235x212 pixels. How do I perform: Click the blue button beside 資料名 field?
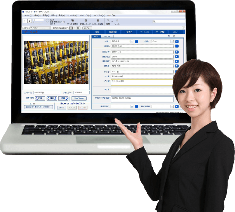[177, 46]
